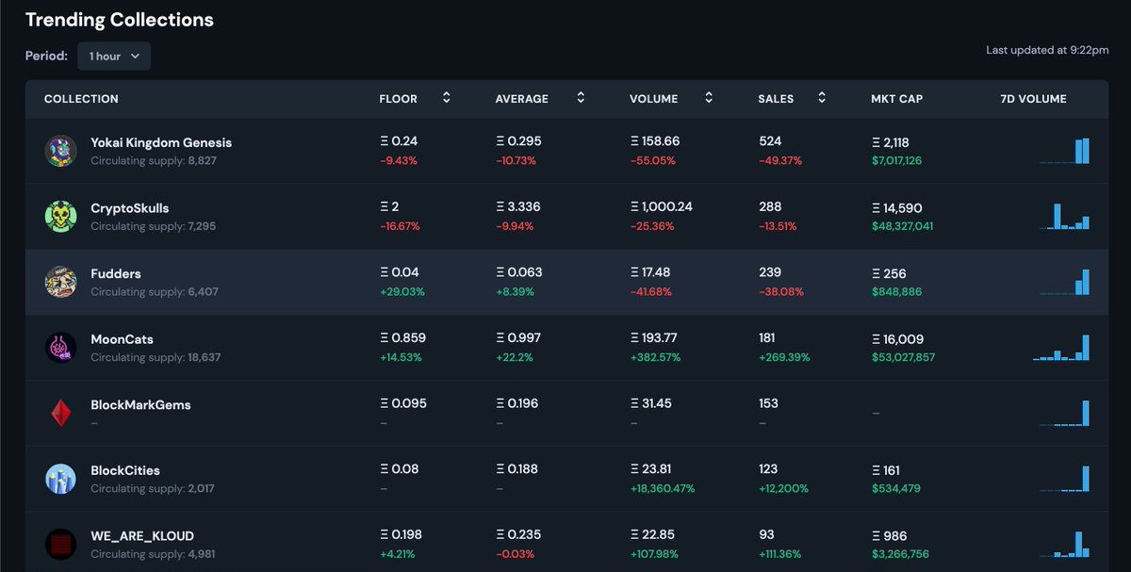Select BlockMarkGems sales count 153

[769, 403]
